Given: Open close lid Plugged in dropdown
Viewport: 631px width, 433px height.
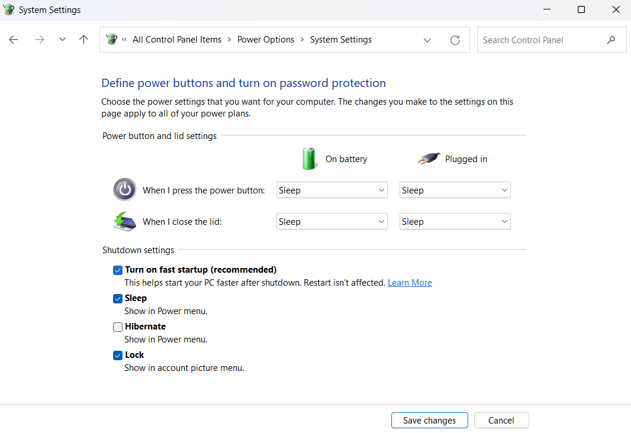Looking at the screenshot, I should click(455, 221).
